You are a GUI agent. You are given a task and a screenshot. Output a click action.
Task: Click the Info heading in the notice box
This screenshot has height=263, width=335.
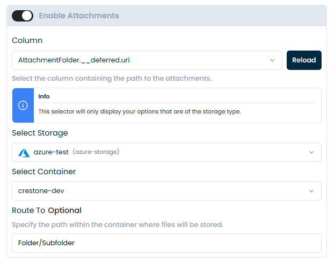click(x=44, y=96)
